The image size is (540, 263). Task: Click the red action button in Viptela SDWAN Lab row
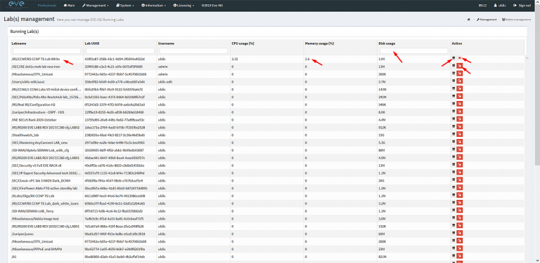click(x=459, y=149)
